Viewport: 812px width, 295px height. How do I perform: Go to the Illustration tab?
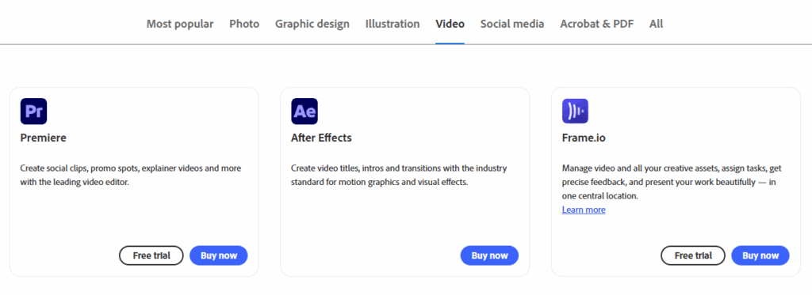click(393, 24)
